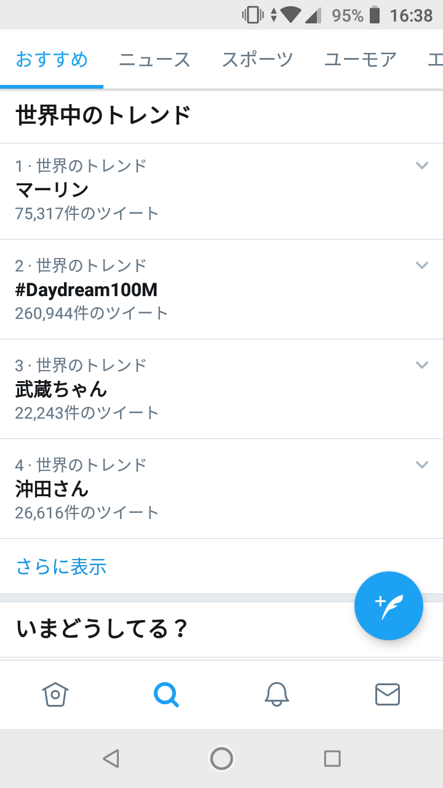Open the Android recent apps square
Viewport: 443px width, 788px height.
(332, 758)
